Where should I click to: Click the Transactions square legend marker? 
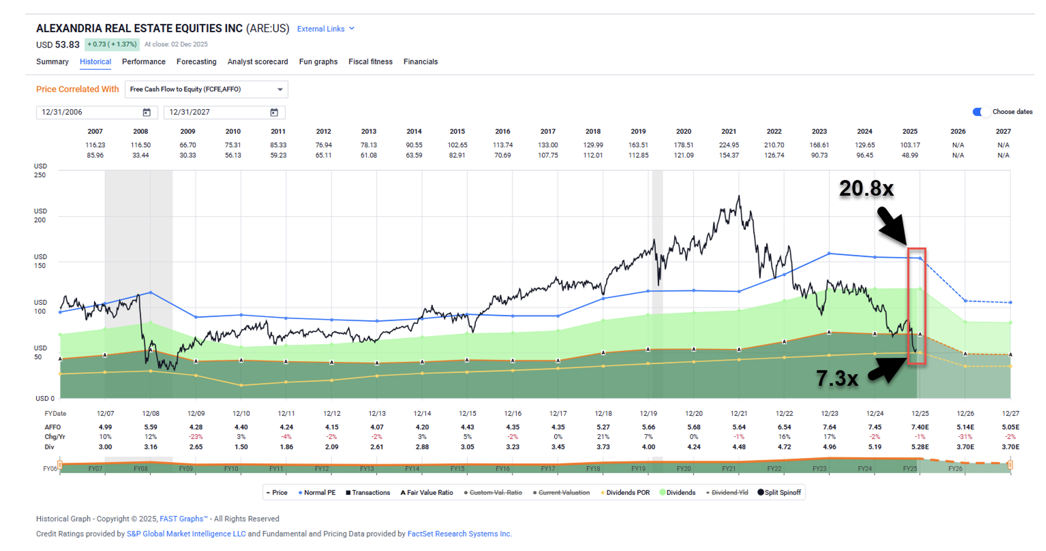click(x=348, y=493)
